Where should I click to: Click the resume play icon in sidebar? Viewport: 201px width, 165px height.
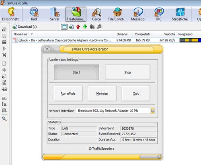click(4, 49)
